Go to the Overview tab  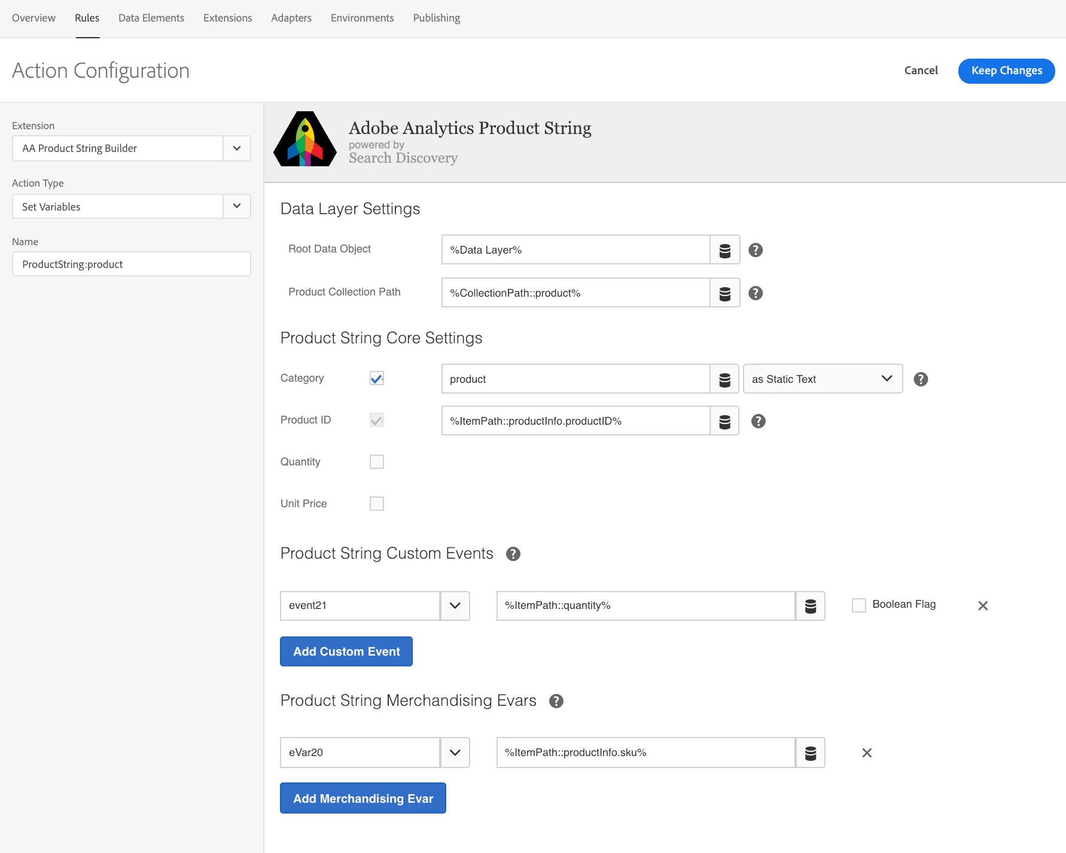point(33,18)
